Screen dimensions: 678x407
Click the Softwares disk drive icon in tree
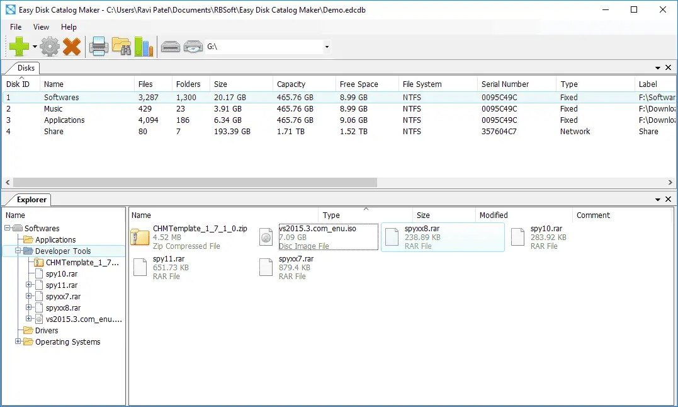click(18, 228)
